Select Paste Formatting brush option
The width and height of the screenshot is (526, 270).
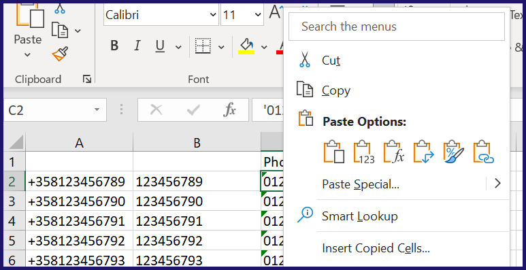[454, 152]
